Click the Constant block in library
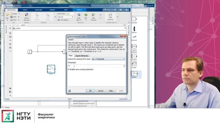 [x=134, y=19]
